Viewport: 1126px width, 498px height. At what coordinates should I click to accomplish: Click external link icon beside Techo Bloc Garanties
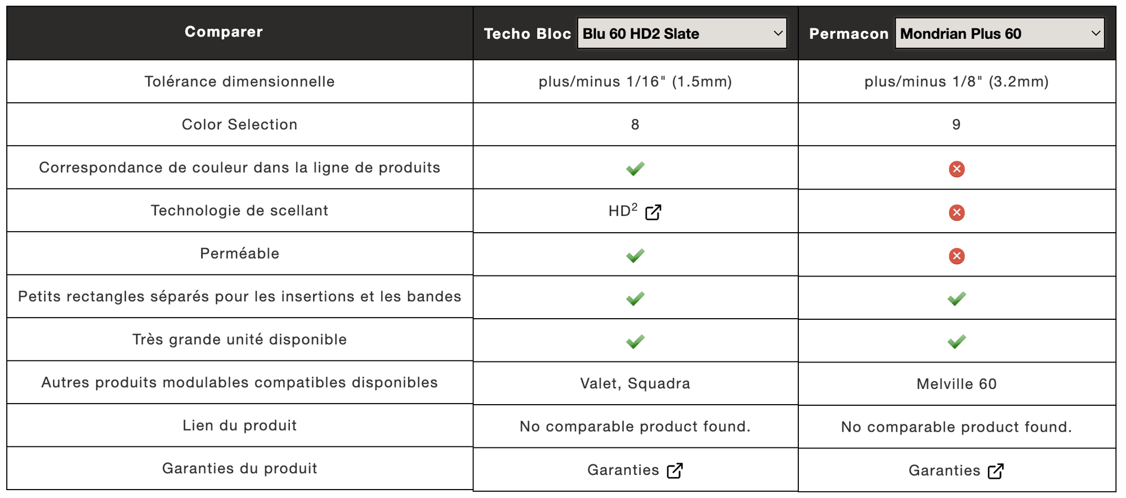pyautogui.click(x=674, y=470)
